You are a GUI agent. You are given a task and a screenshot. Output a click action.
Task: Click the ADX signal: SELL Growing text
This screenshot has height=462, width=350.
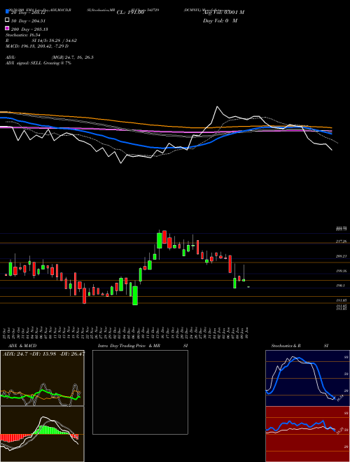coord(38,63)
